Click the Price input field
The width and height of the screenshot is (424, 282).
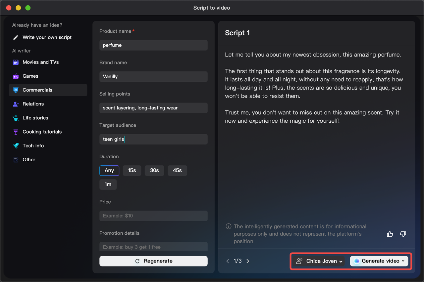click(153, 216)
